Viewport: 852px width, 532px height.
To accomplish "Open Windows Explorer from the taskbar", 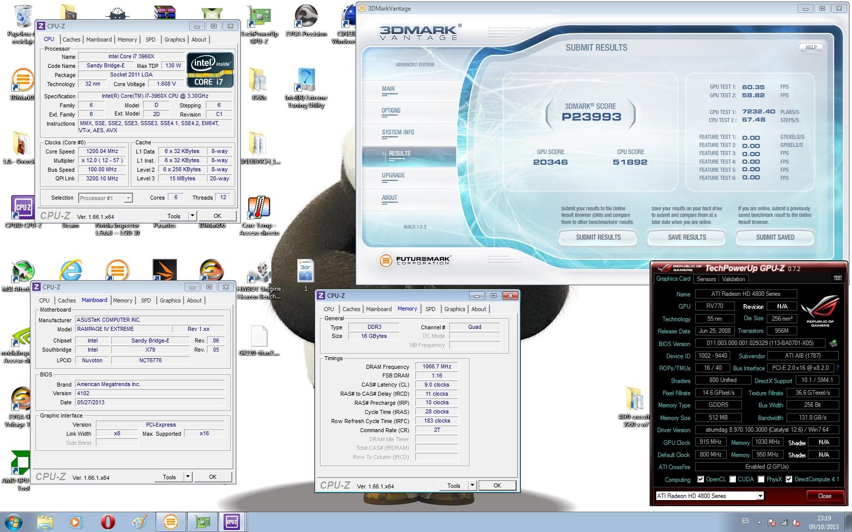I will pyautogui.click(x=45, y=522).
